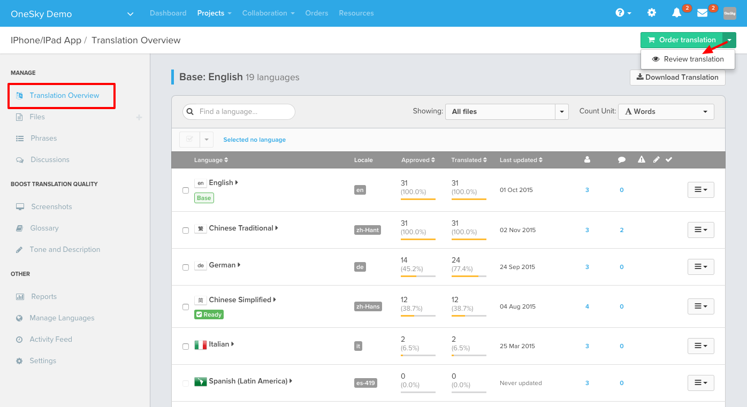747x407 pixels.
Task: Click the pencil column header icon
Action: pos(657,159)
